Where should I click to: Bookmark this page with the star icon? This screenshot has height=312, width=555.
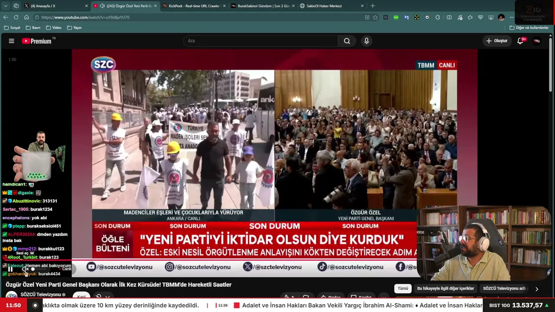tap(375, 17)
